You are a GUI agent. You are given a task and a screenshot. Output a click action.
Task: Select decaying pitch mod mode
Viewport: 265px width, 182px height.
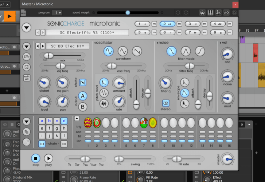(104, 82)
